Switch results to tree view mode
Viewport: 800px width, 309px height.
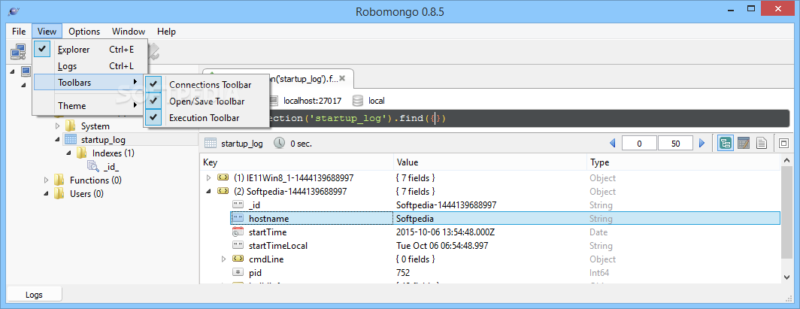(726, 144)
